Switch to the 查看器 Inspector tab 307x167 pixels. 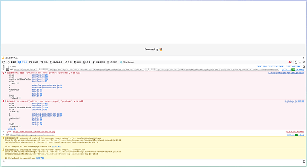[12, 62]
